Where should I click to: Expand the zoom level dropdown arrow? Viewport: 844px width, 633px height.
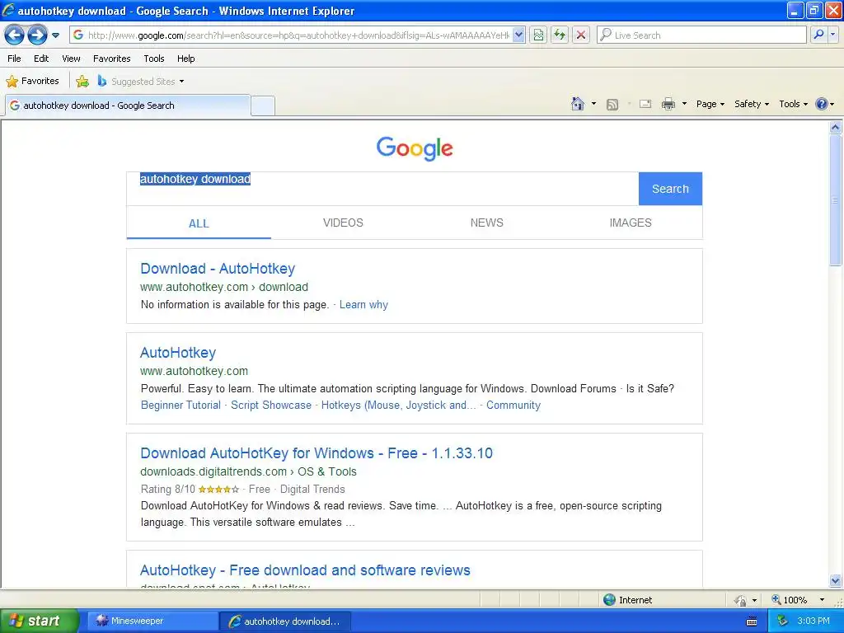tap(822, 600)
